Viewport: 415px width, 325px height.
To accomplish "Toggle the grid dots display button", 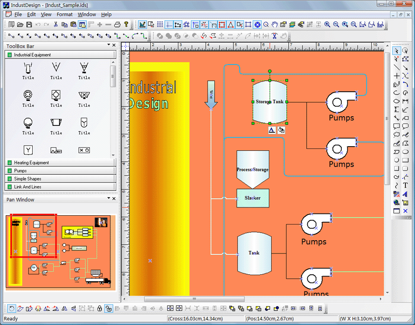I will 160,24.
